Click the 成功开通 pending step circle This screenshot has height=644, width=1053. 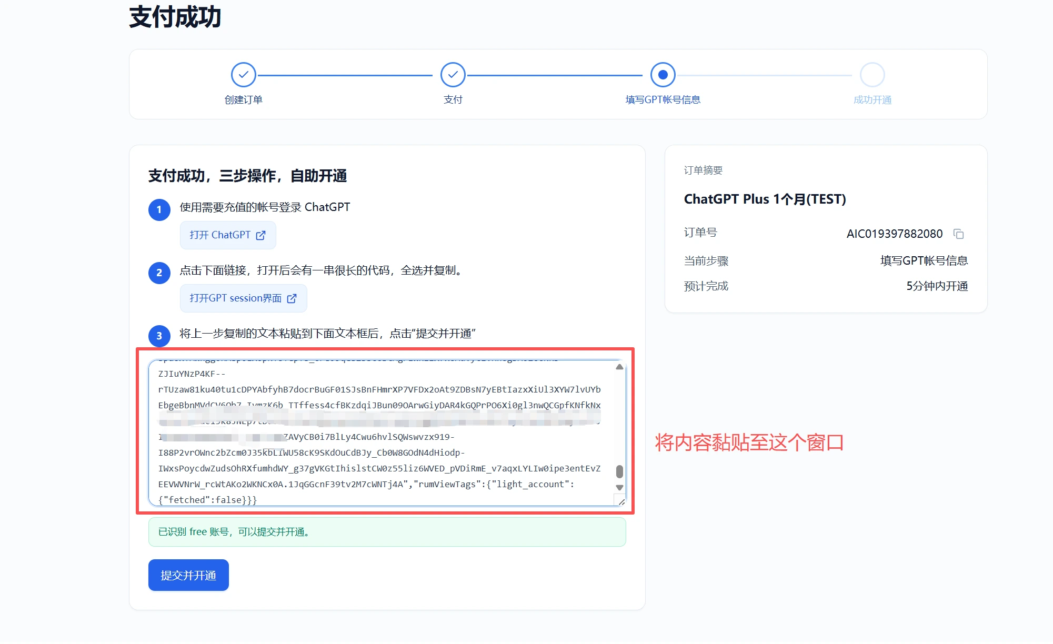872,75
